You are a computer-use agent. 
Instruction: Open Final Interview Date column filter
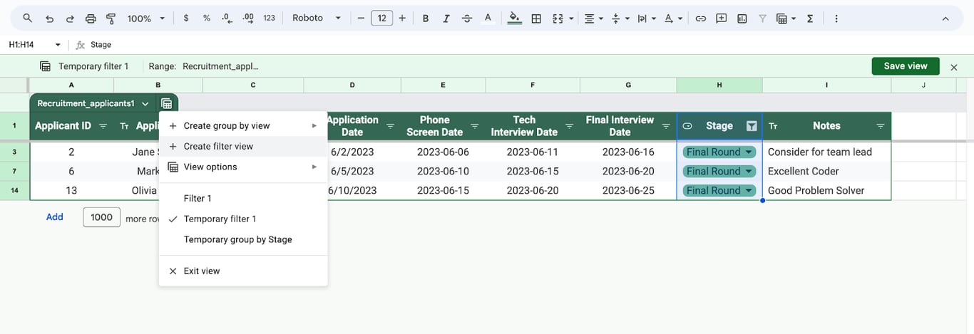(667, 126)
